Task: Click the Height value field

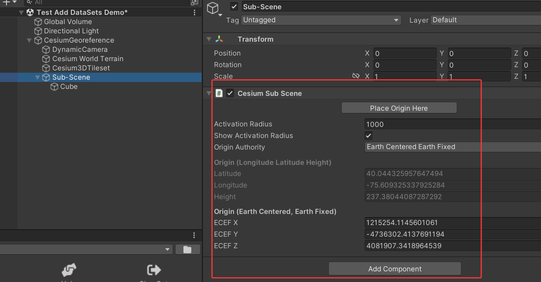Action: pos(453,196)
